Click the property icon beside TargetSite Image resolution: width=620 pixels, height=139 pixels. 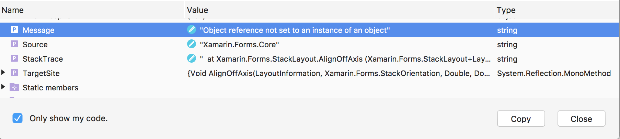pos(14,73)
